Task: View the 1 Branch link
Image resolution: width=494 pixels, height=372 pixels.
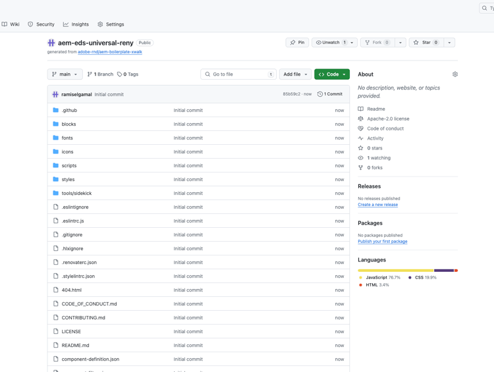Action: pos(100,74)
